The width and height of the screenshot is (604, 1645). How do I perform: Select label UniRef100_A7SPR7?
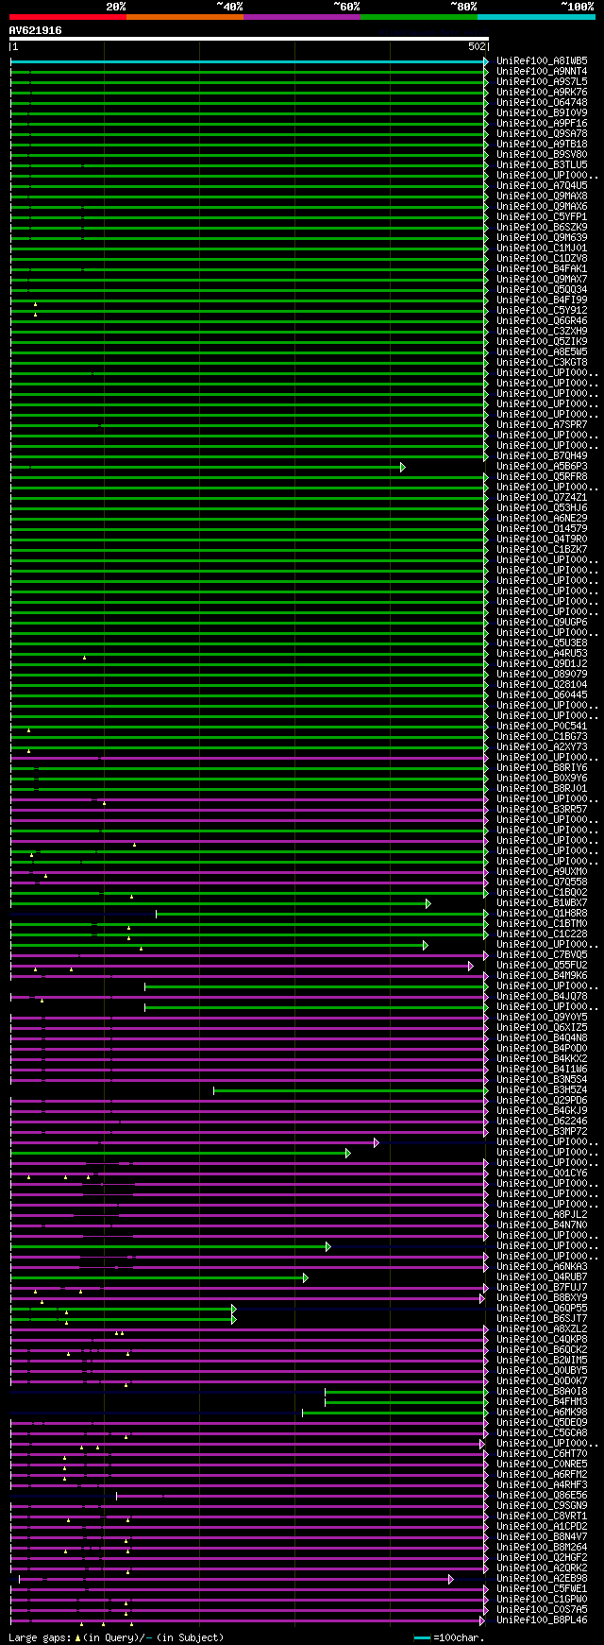click(542, 425)
